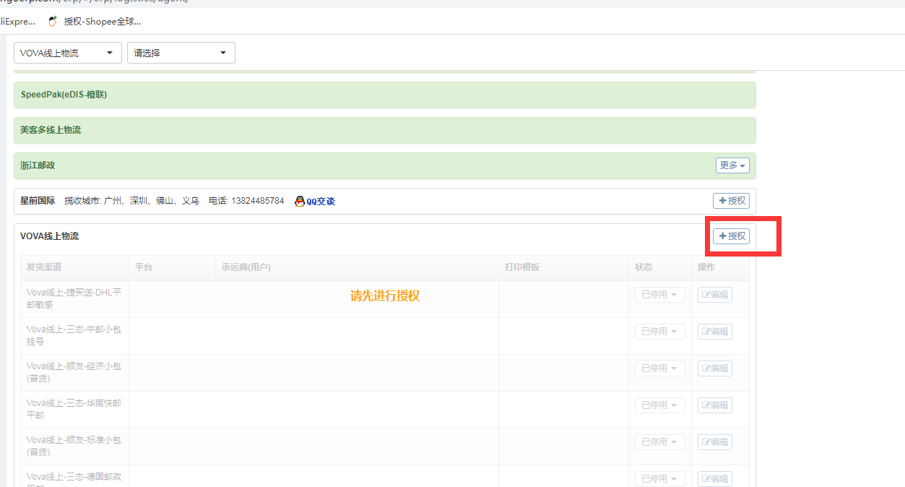Click the VOVA线上物流 panel title
Image resolution: width=905 pixels, height=487 pixels.
[x=50, y=236]
